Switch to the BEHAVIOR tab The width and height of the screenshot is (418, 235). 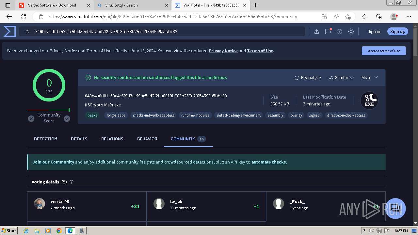point(147,139)
